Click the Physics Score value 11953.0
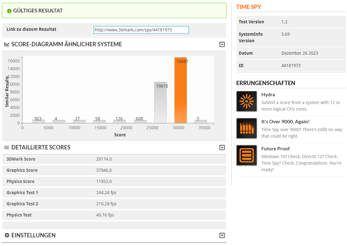This screenshot has width=347, height=246. coord(104,181)
